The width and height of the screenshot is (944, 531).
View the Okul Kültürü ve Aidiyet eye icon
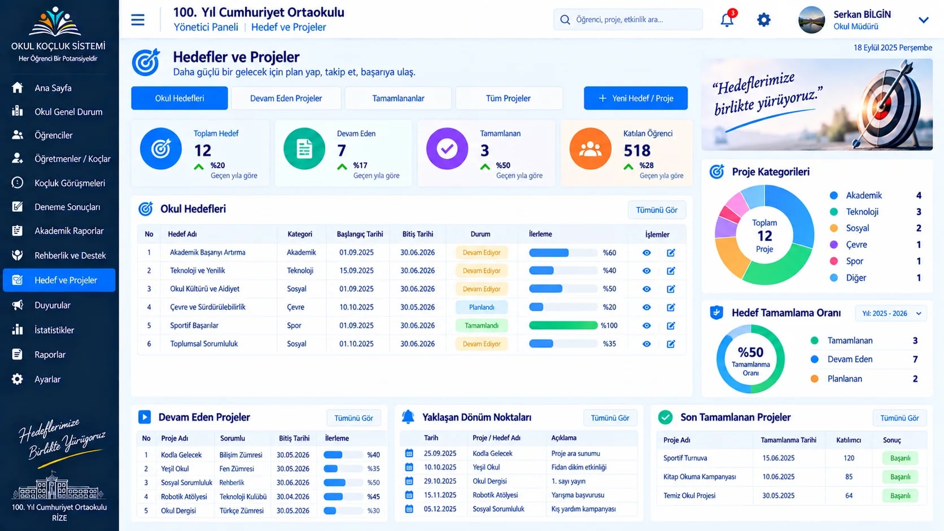coord(646,289)
